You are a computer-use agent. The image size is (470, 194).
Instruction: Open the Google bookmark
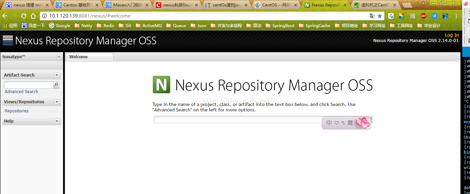click(x=60, y=25)
